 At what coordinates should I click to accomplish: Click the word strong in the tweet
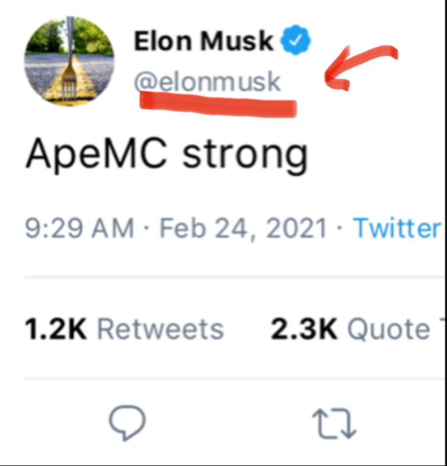tap(245, 157)
